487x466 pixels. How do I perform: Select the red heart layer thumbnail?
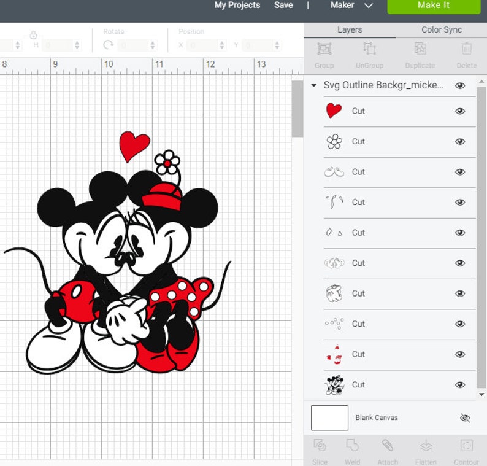(x=334, y=111)
